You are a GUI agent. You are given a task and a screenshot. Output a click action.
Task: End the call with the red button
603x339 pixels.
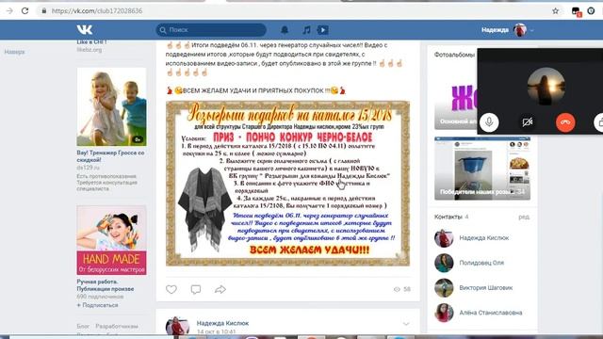tap(565, 122)
